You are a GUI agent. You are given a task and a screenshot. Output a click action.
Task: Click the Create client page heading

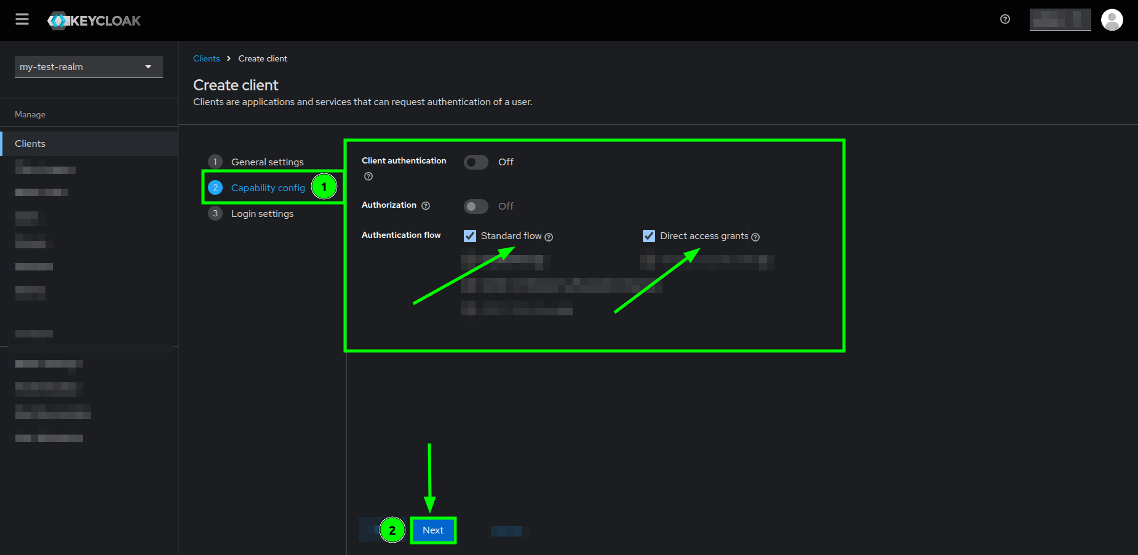[x=236, y=85]
